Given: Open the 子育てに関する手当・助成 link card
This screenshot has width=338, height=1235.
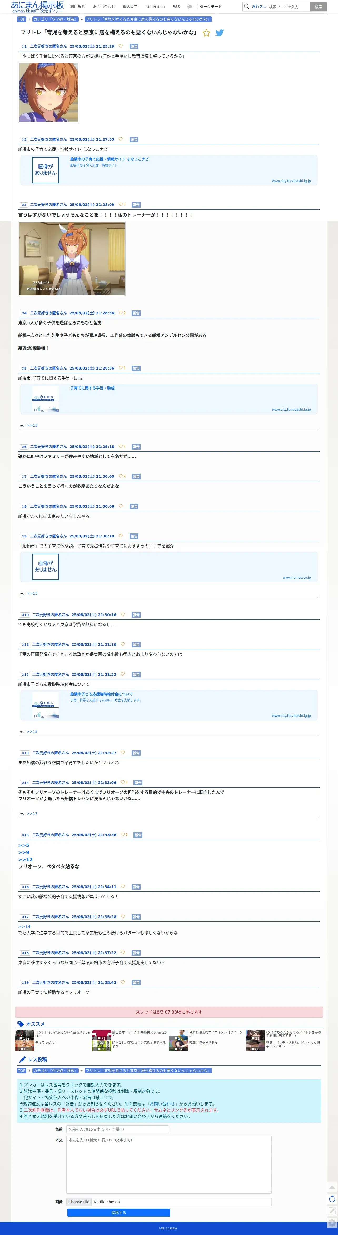Looking at the screenshot, I should pyautogui.click(x=168, y=399).
